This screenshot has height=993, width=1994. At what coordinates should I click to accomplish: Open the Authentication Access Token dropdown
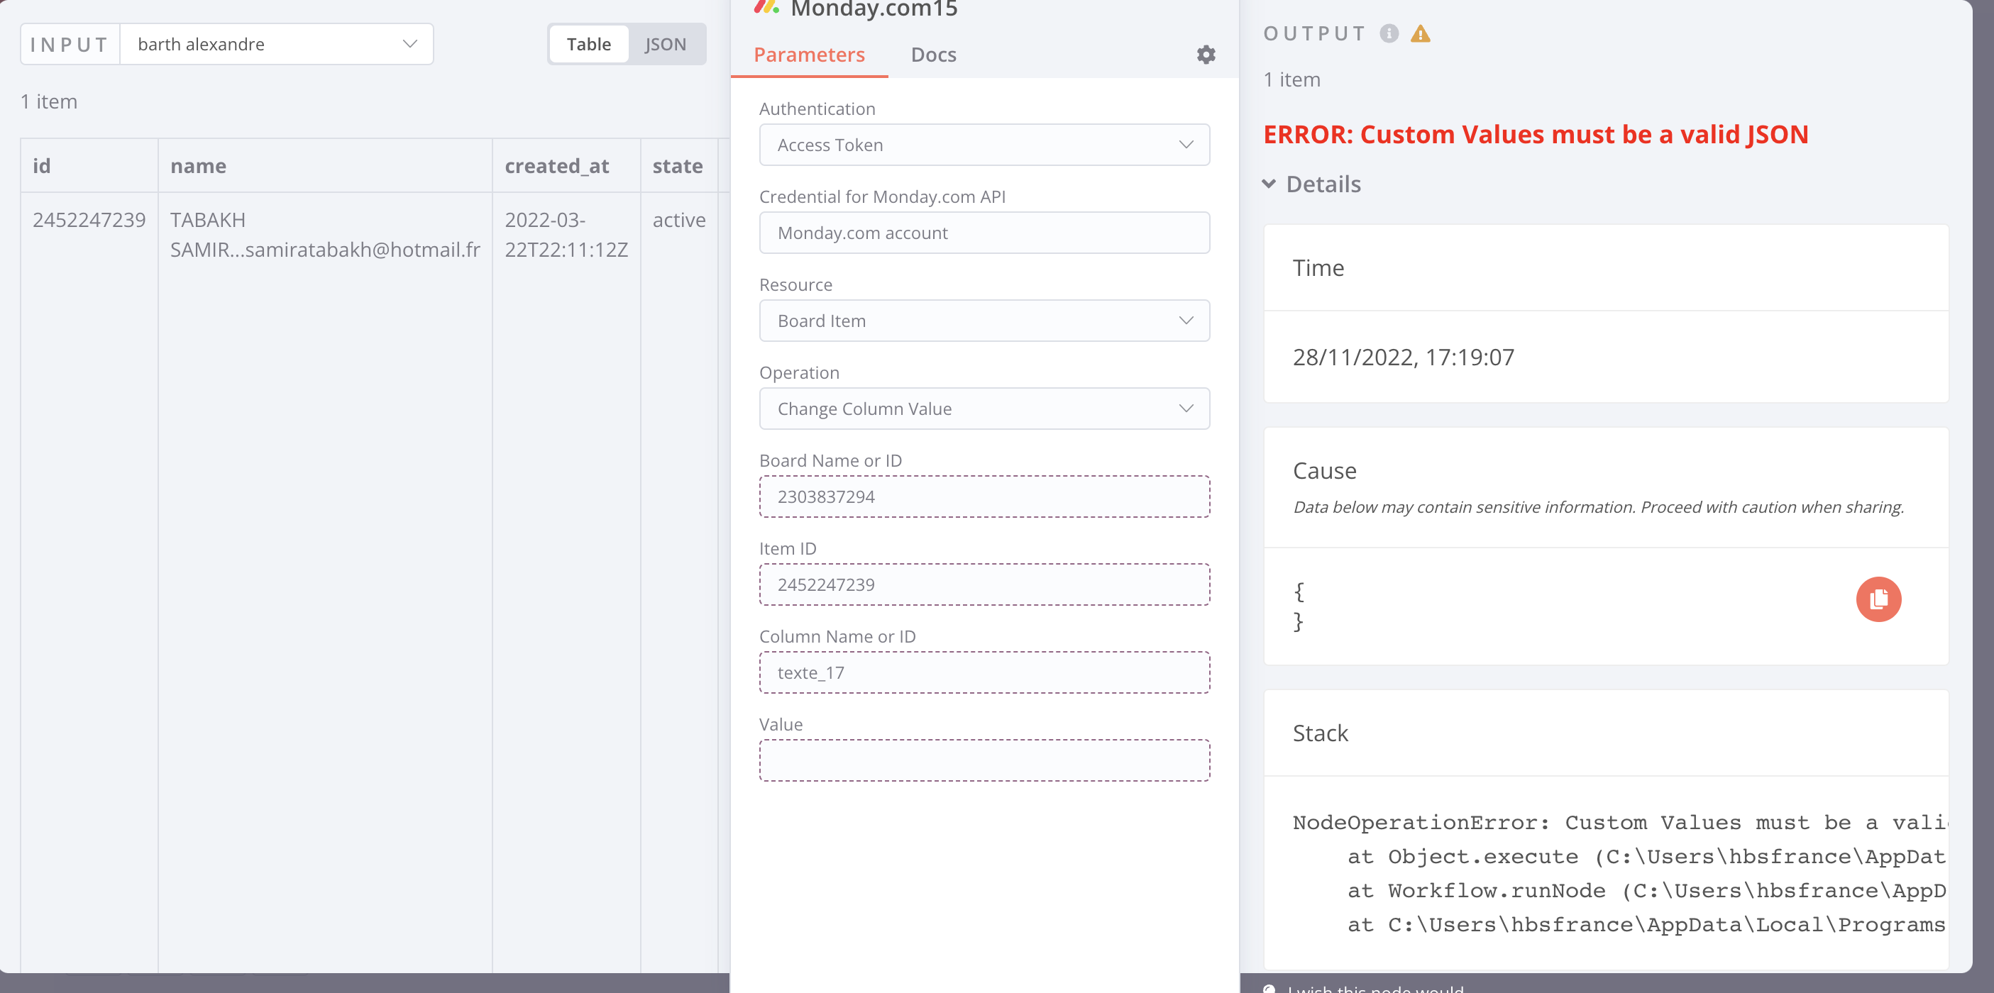[x=984, y=145]
